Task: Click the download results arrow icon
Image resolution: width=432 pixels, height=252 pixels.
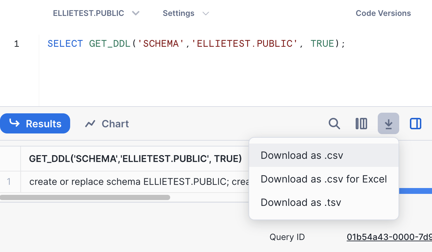Action: point(388,124)
